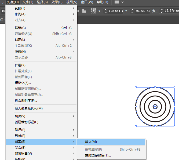Click the Y position input field
This screenshot has height=160, width=179.
click(142, 11)
